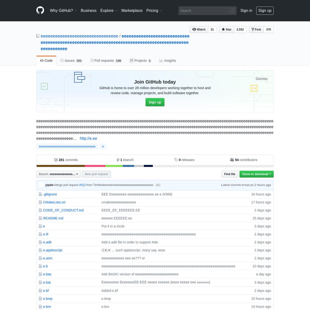Click the file icon beside CODE_OF_CONDUCT.md
Screen dimensions: 310x310
pos(40,210)
